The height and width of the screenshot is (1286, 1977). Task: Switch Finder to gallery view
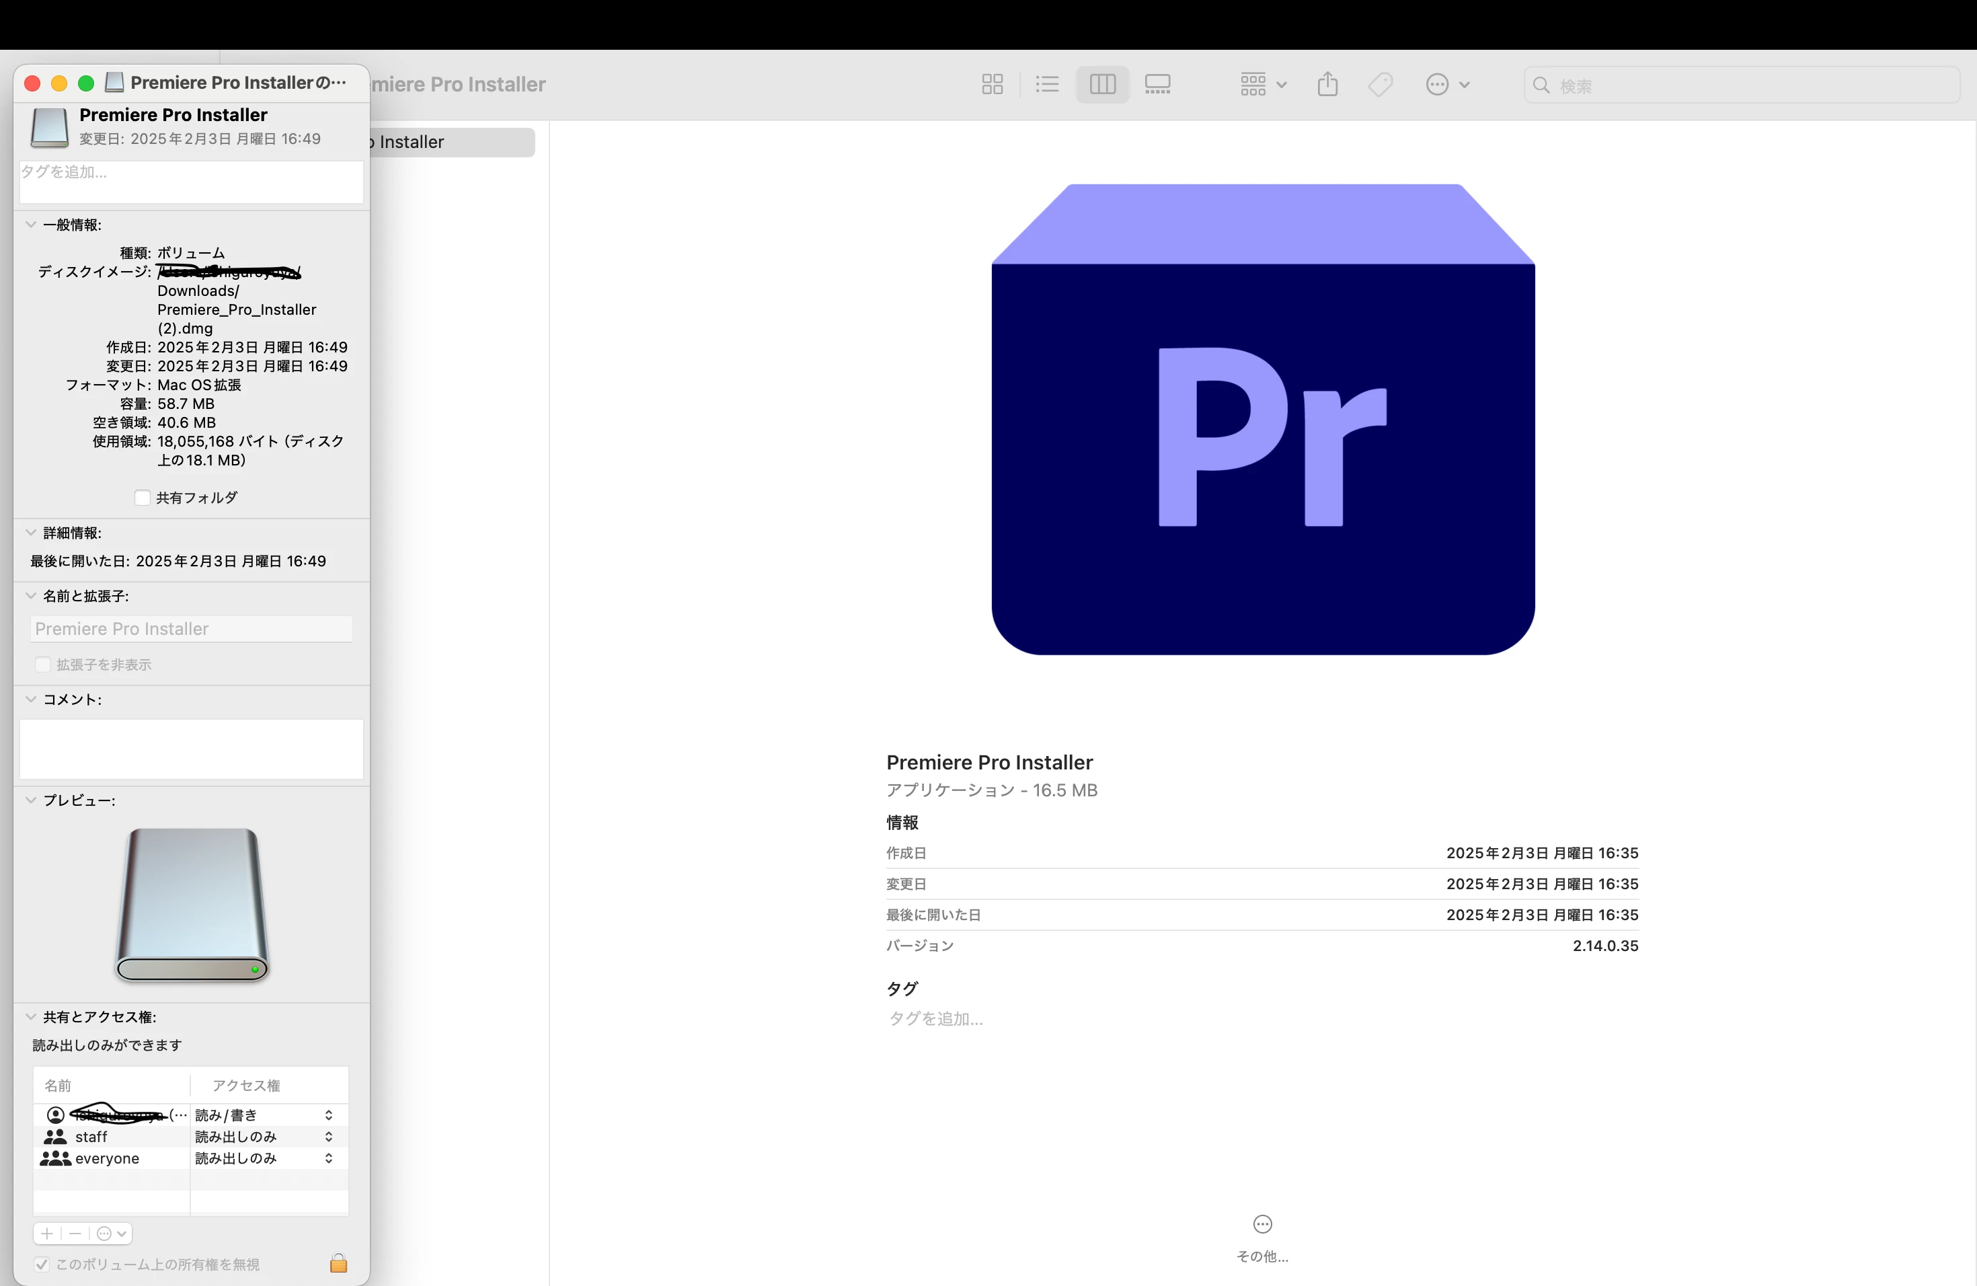[x=1157, y=85]
